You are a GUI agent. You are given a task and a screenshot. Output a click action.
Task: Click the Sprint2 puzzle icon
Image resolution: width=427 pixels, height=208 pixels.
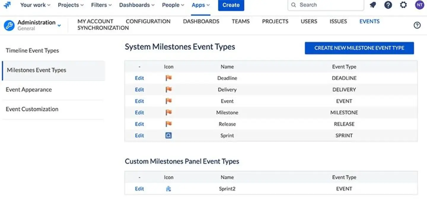(168, 189)
